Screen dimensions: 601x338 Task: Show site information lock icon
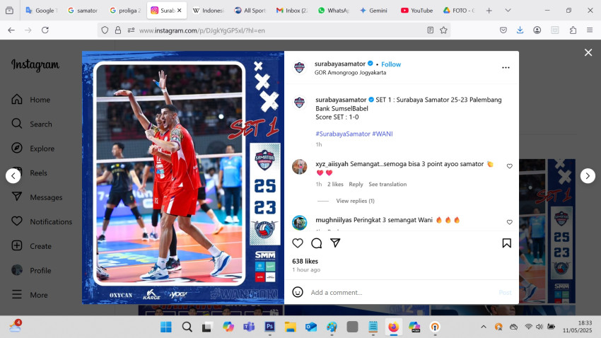point(118,30)
